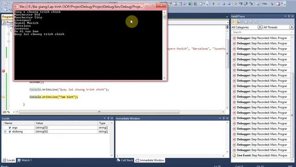Select the Program editor document tab
296x167 pixels.
click(7, 17)
